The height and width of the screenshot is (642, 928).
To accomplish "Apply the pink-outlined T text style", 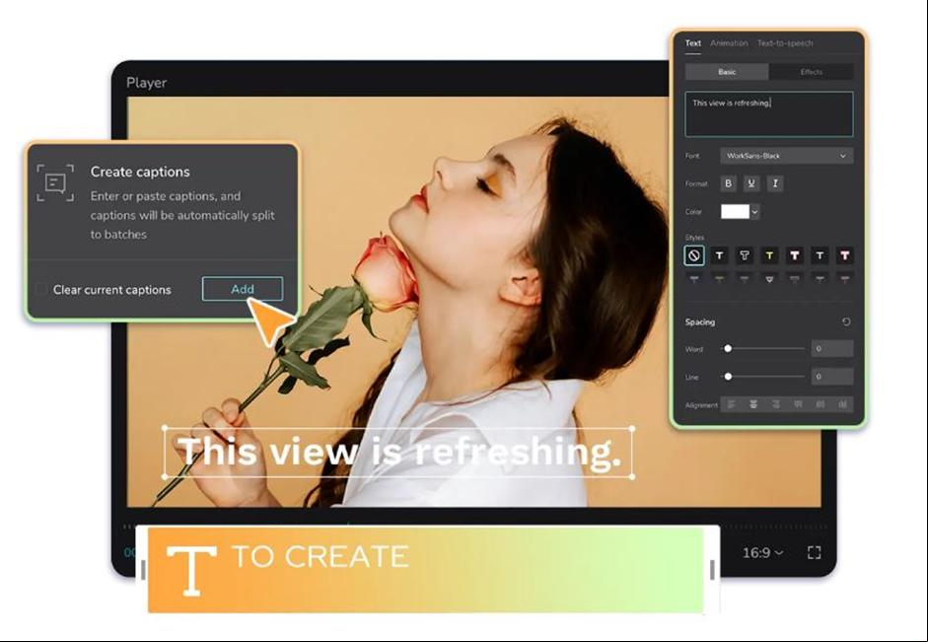I will tap(844, 255).
